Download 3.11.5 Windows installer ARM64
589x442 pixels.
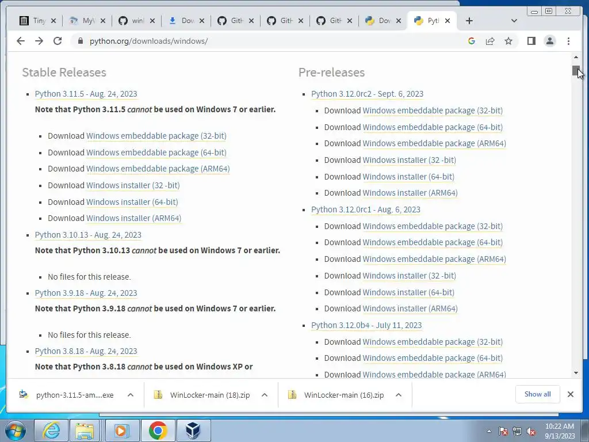tap(133, 218)
